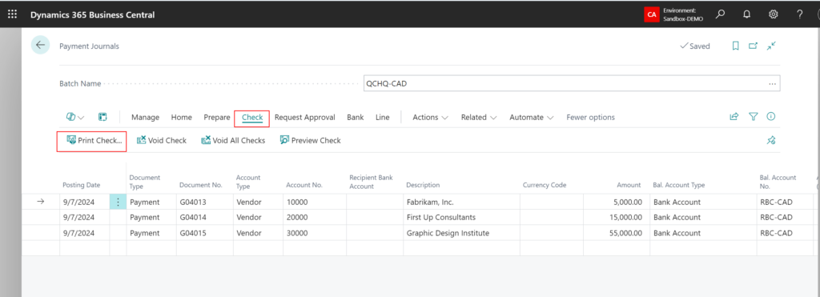Click the Batch Name field QCHQ-CAD

point(572,84)
